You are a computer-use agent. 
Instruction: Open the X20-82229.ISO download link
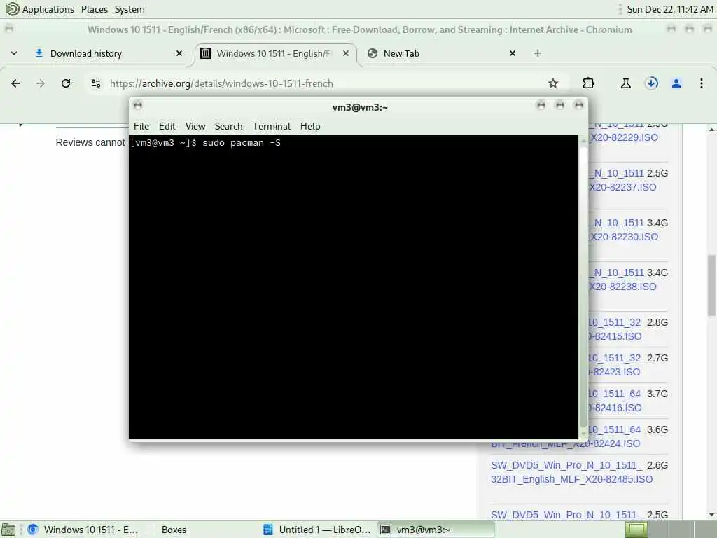(x=624, y=137)
